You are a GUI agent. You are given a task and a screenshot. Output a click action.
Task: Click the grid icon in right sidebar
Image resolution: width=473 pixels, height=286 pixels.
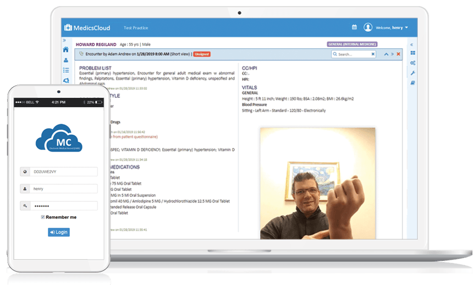[x=413, y=53]
